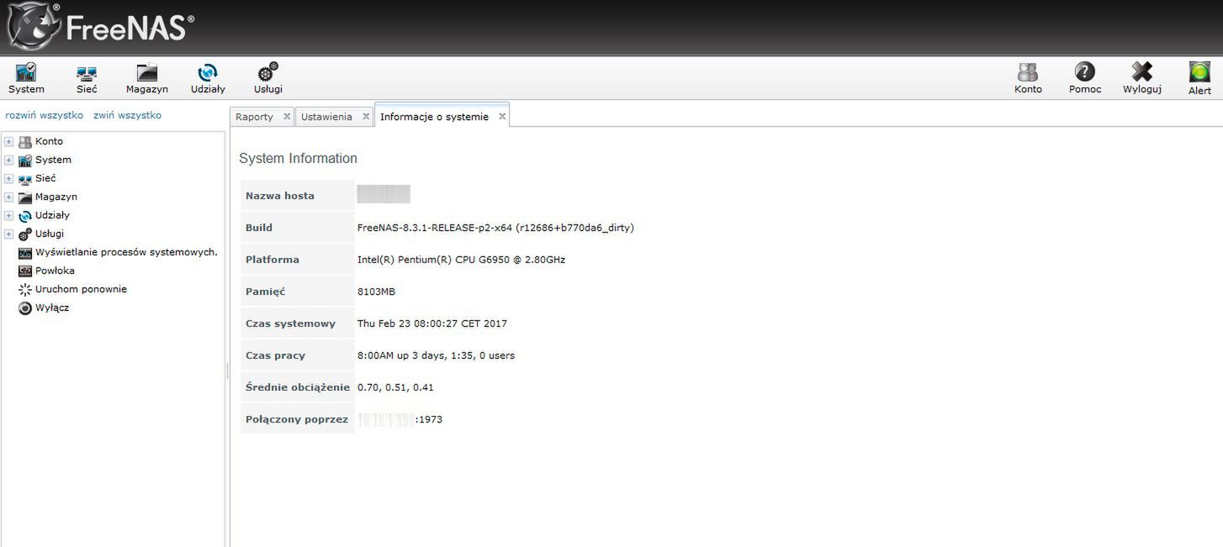Click the Powłoka shell icon
1223x547 pixels.
tap(25, 271)
